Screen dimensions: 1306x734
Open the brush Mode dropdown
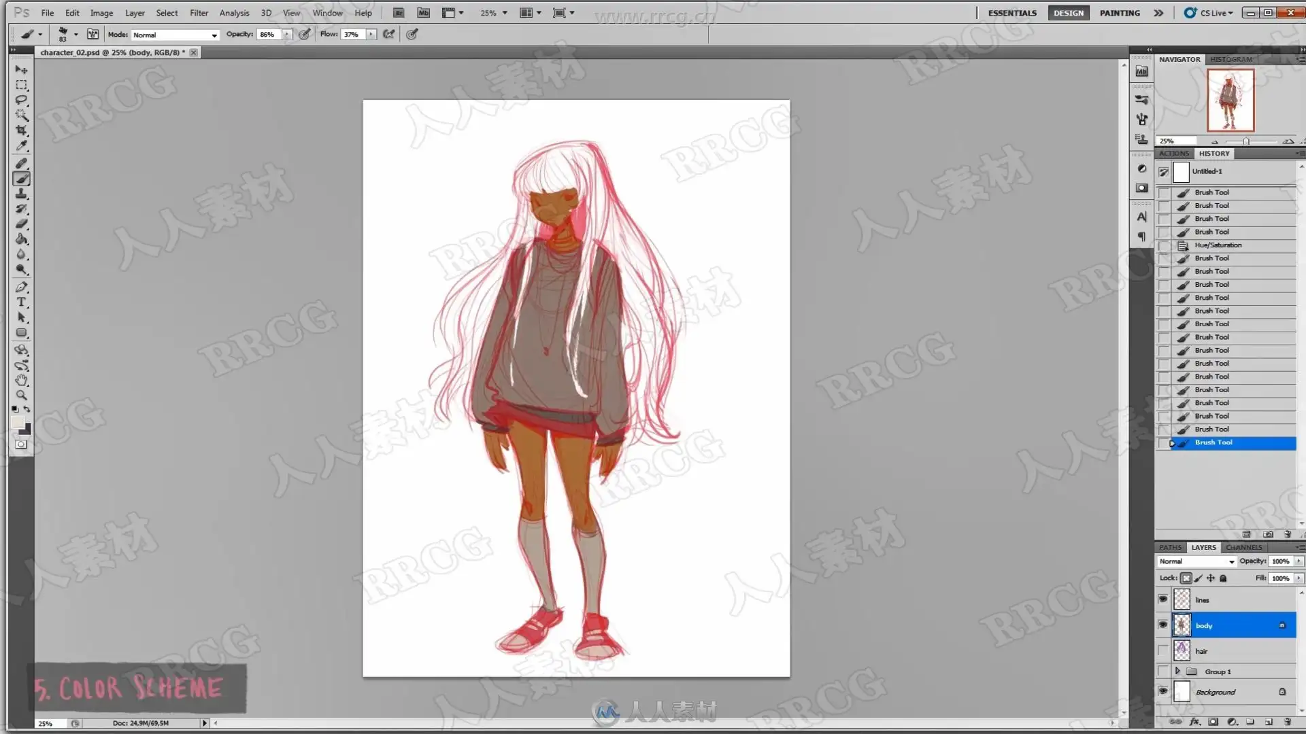click(x=175, y=35)
